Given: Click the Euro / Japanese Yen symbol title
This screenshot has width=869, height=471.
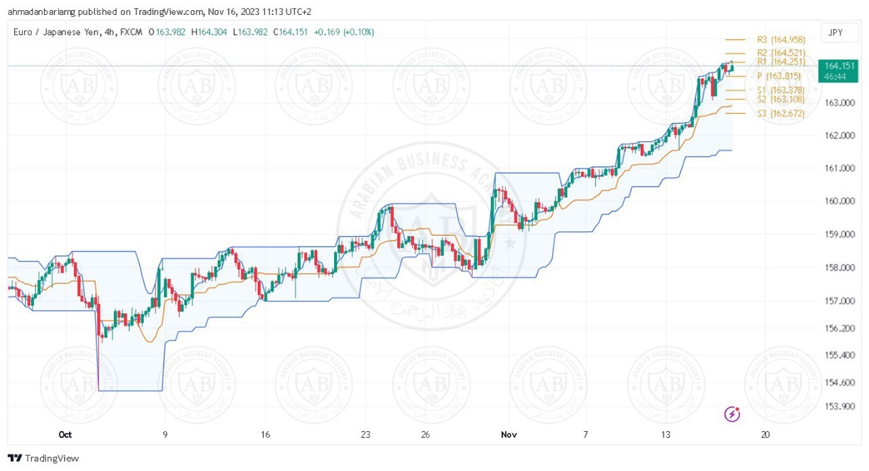Looking at the screenshot, I should click(x=55, y=32).
